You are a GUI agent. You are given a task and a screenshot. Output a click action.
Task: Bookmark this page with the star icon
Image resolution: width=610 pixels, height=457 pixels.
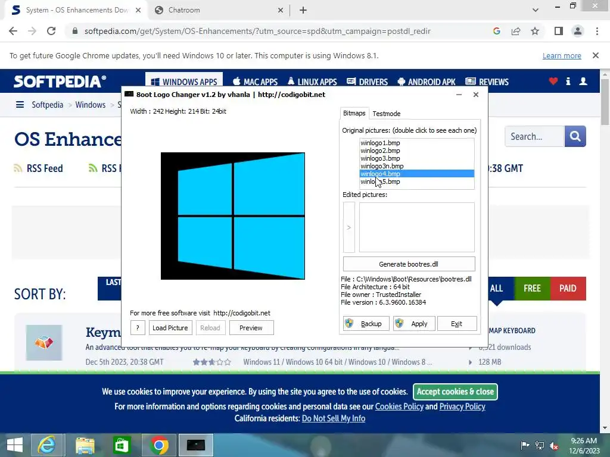coord(535,31)
